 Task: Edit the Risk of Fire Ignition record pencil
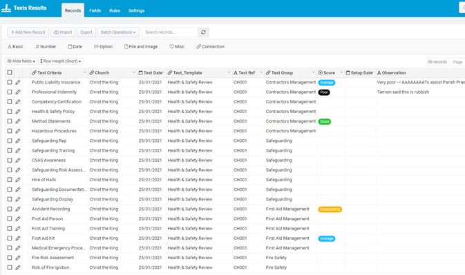[18, 267]
